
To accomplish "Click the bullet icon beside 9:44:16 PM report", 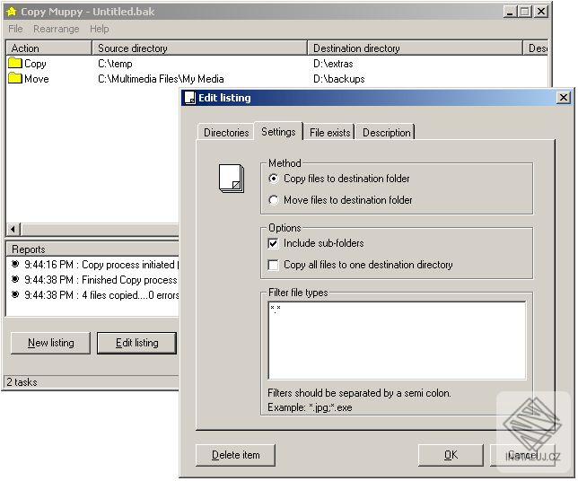I will (x=15, y=264).
